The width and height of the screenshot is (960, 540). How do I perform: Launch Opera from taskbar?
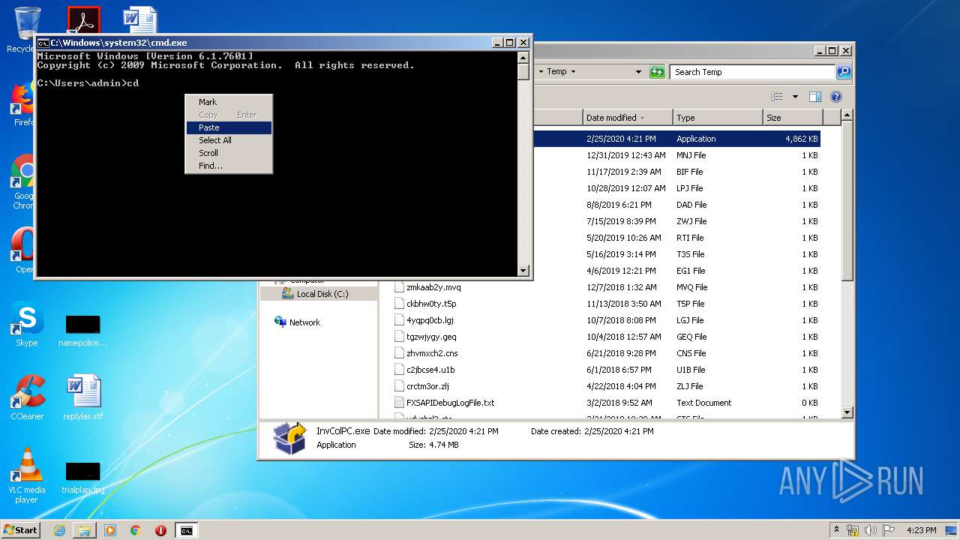click(x=160, y=530)
